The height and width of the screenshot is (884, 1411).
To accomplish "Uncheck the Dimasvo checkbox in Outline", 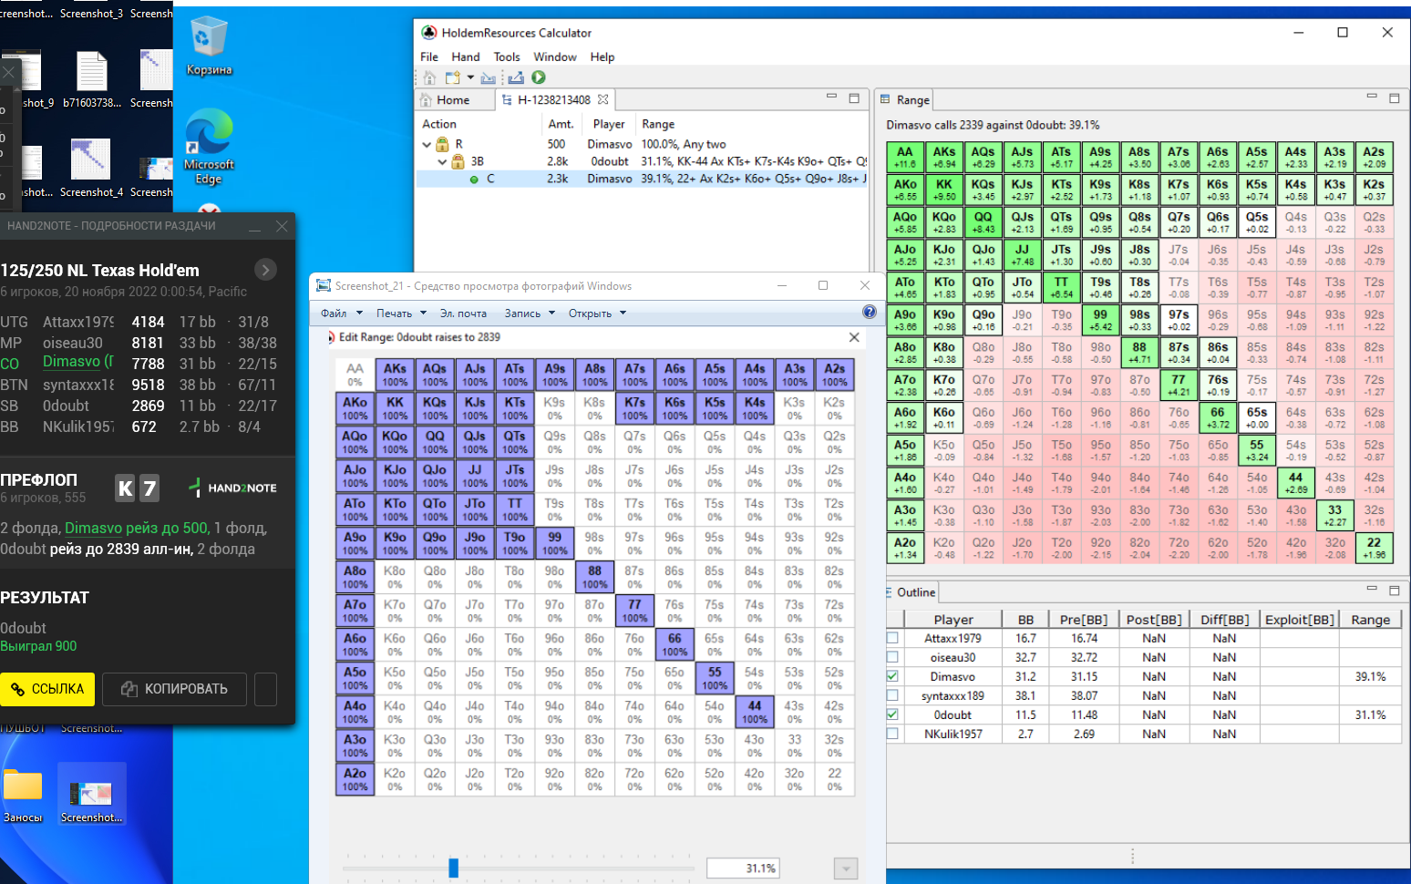I will tap(892, 676).
